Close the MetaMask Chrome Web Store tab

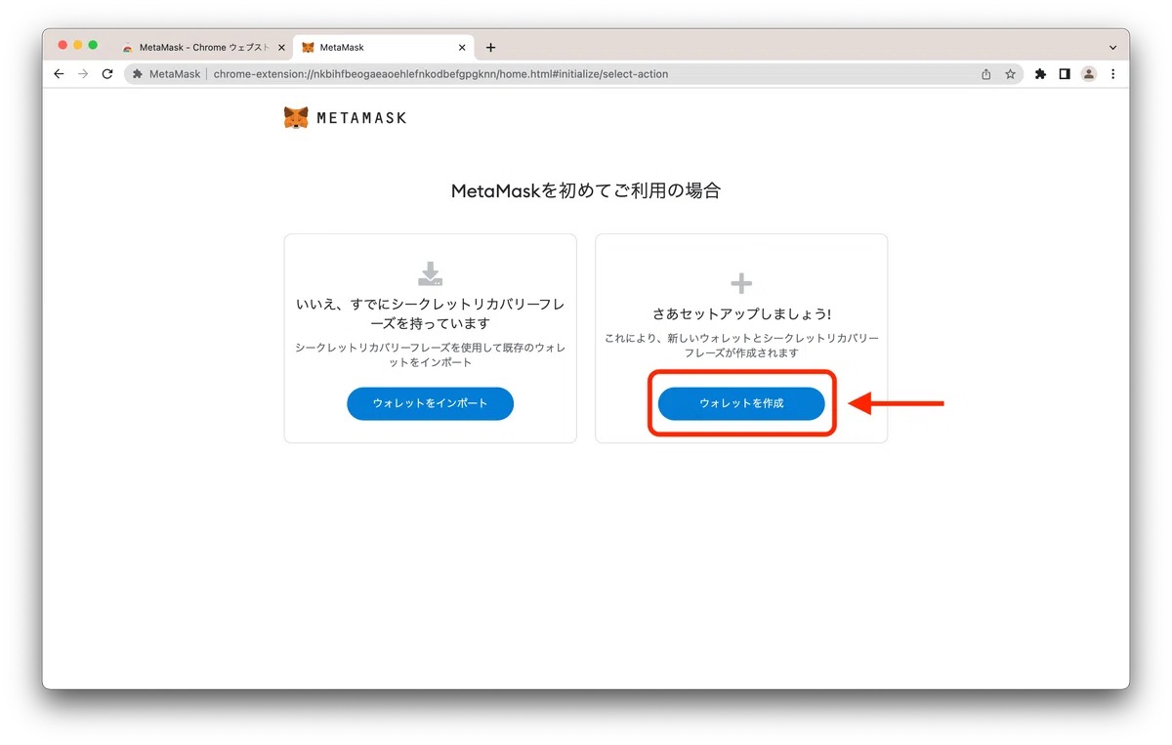coord(281,48)
